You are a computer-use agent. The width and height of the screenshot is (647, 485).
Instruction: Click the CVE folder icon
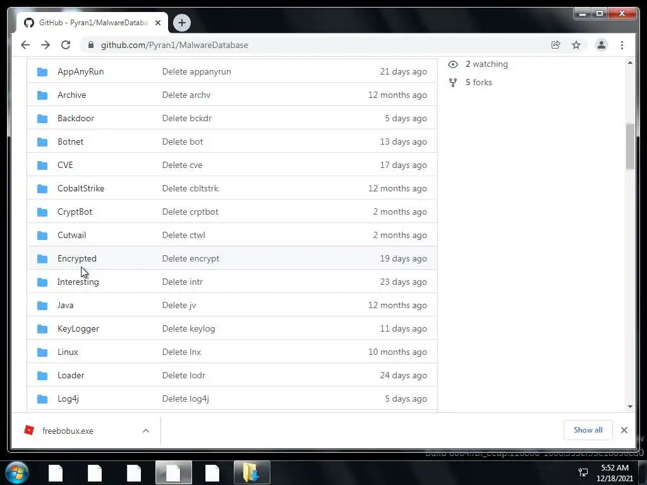pos(42,165)
